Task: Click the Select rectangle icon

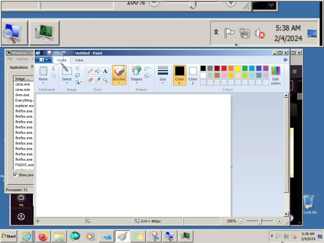Action: click(x=67, y=71)
